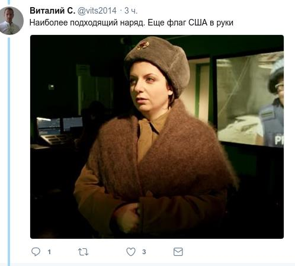Select the sentence Еще флаг США в руки
295x266 pixels.
coord(190,23)
